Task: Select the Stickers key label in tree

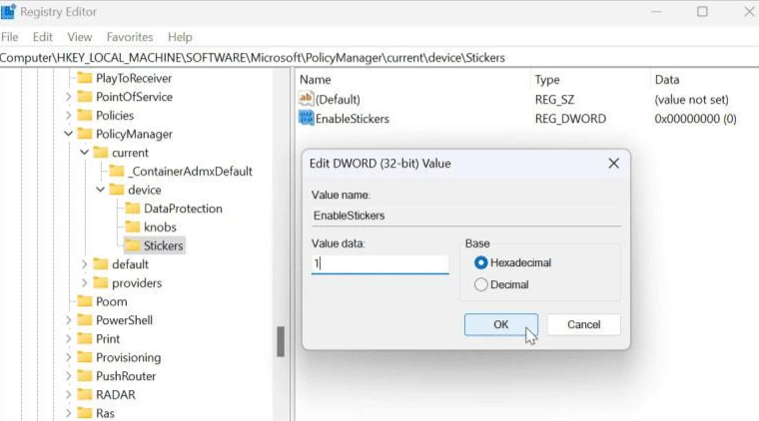Action: tap(163, 245)
